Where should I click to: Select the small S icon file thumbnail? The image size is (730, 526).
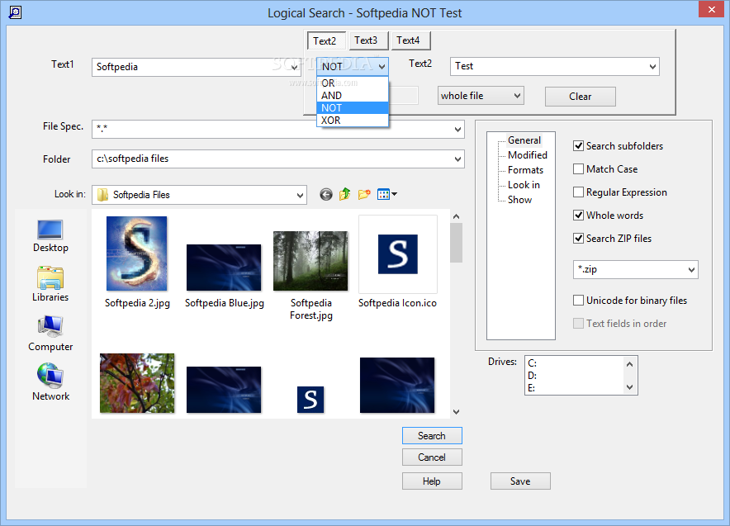point(310,400)
